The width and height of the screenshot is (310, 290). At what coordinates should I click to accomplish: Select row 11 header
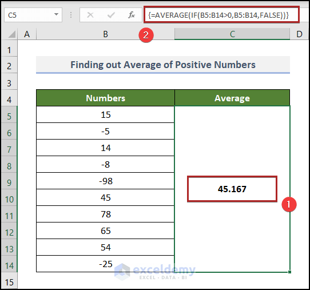pos(9,214)
